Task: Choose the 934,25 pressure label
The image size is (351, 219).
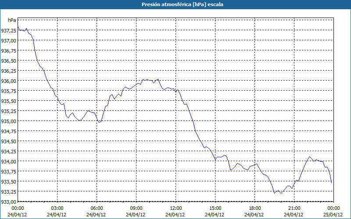Action: click(x=9, y=151)
